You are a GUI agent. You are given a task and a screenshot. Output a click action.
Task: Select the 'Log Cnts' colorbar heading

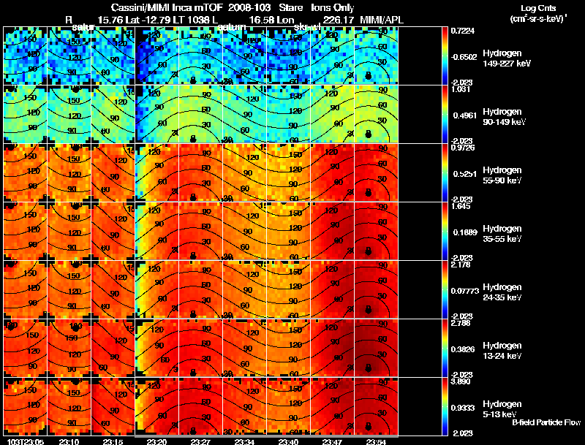[x=538, y=8]
